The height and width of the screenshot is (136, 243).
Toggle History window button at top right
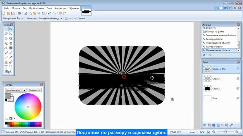(x=221, y=8)
